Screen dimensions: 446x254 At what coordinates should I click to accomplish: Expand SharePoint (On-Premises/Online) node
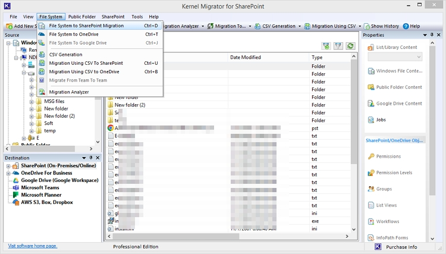click(8, 166)
